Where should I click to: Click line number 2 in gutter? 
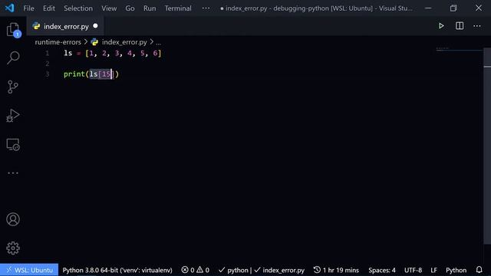[x=48, y=64]
